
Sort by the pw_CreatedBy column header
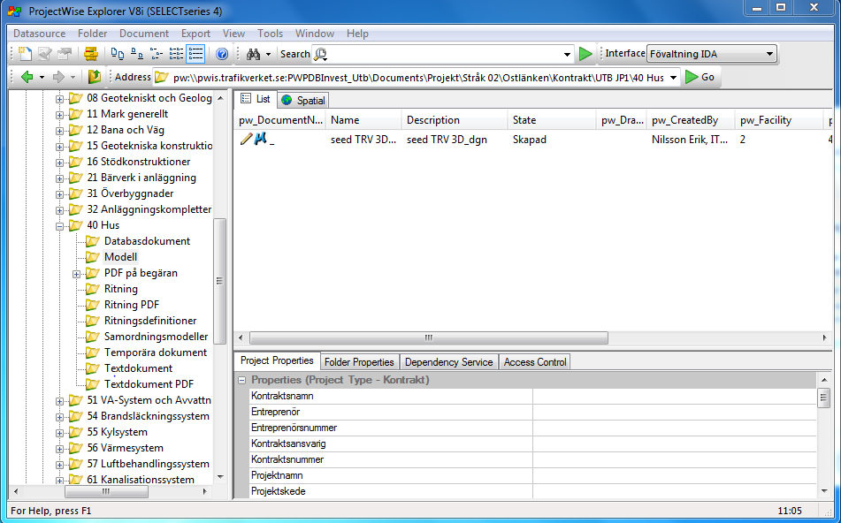pos(691,120)
